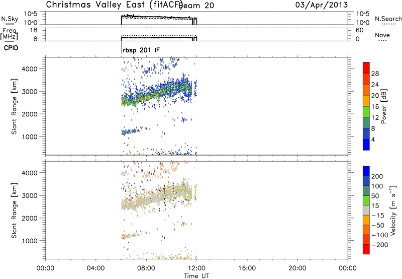The height and width of the screenshot is (279, 402).
Task: Click the 28 tick on Power colorbar
Action: [x=375, y=74]
